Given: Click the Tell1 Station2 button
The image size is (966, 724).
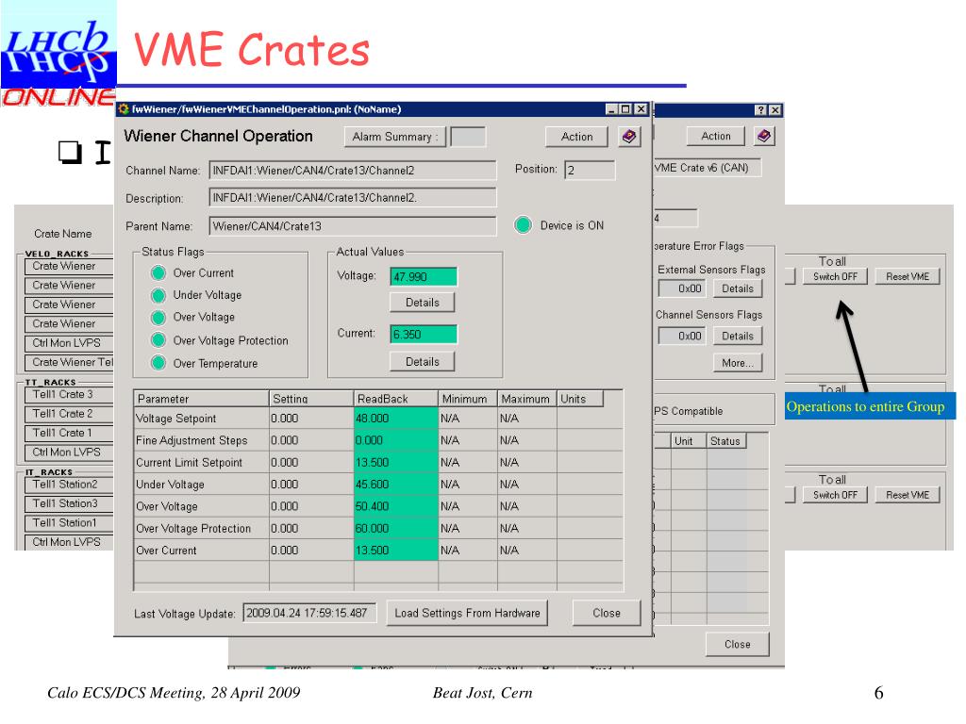Looking at the screenshot, I should [69, 484].
